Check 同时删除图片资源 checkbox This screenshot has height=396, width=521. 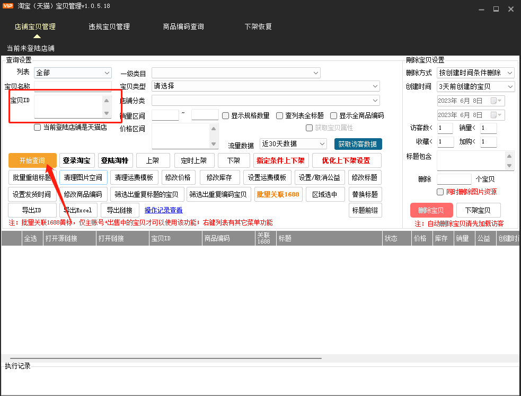click(440, 192)
